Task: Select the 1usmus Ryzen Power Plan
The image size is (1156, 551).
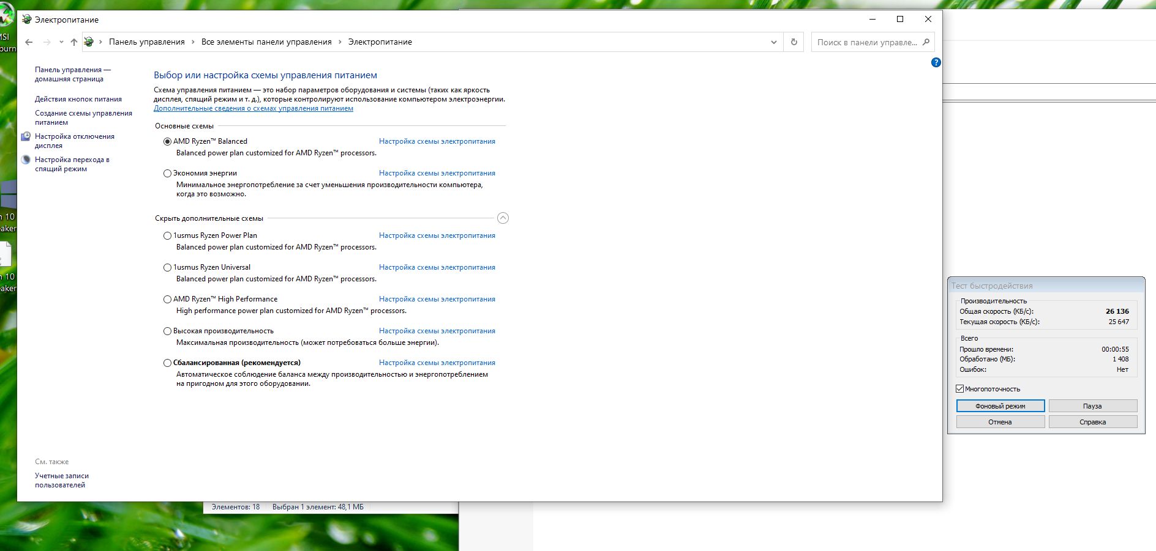Action: tap(167, 235)
